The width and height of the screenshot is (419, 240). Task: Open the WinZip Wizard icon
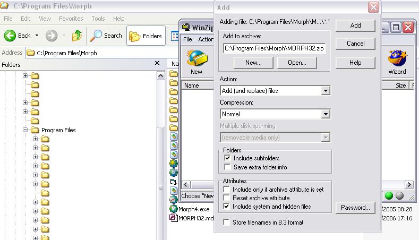[397, 59]
